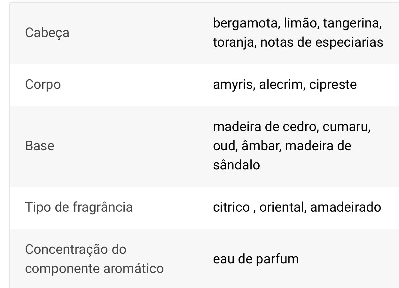This screenshot has width=399, height=288.
Task: Click the 'Base' row label
Action: click(x=40, y=146)
